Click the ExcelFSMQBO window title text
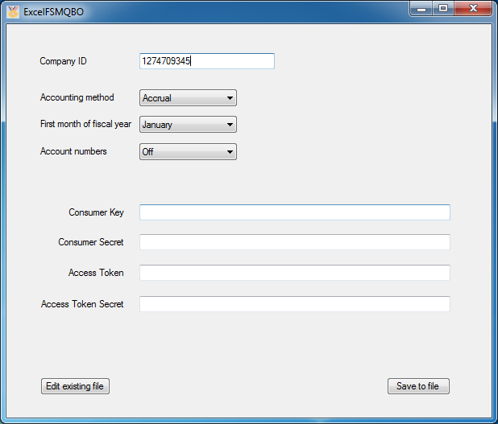The width and height of the screenshot is (498, 424). pyautogui.click(x=53, y=12)
